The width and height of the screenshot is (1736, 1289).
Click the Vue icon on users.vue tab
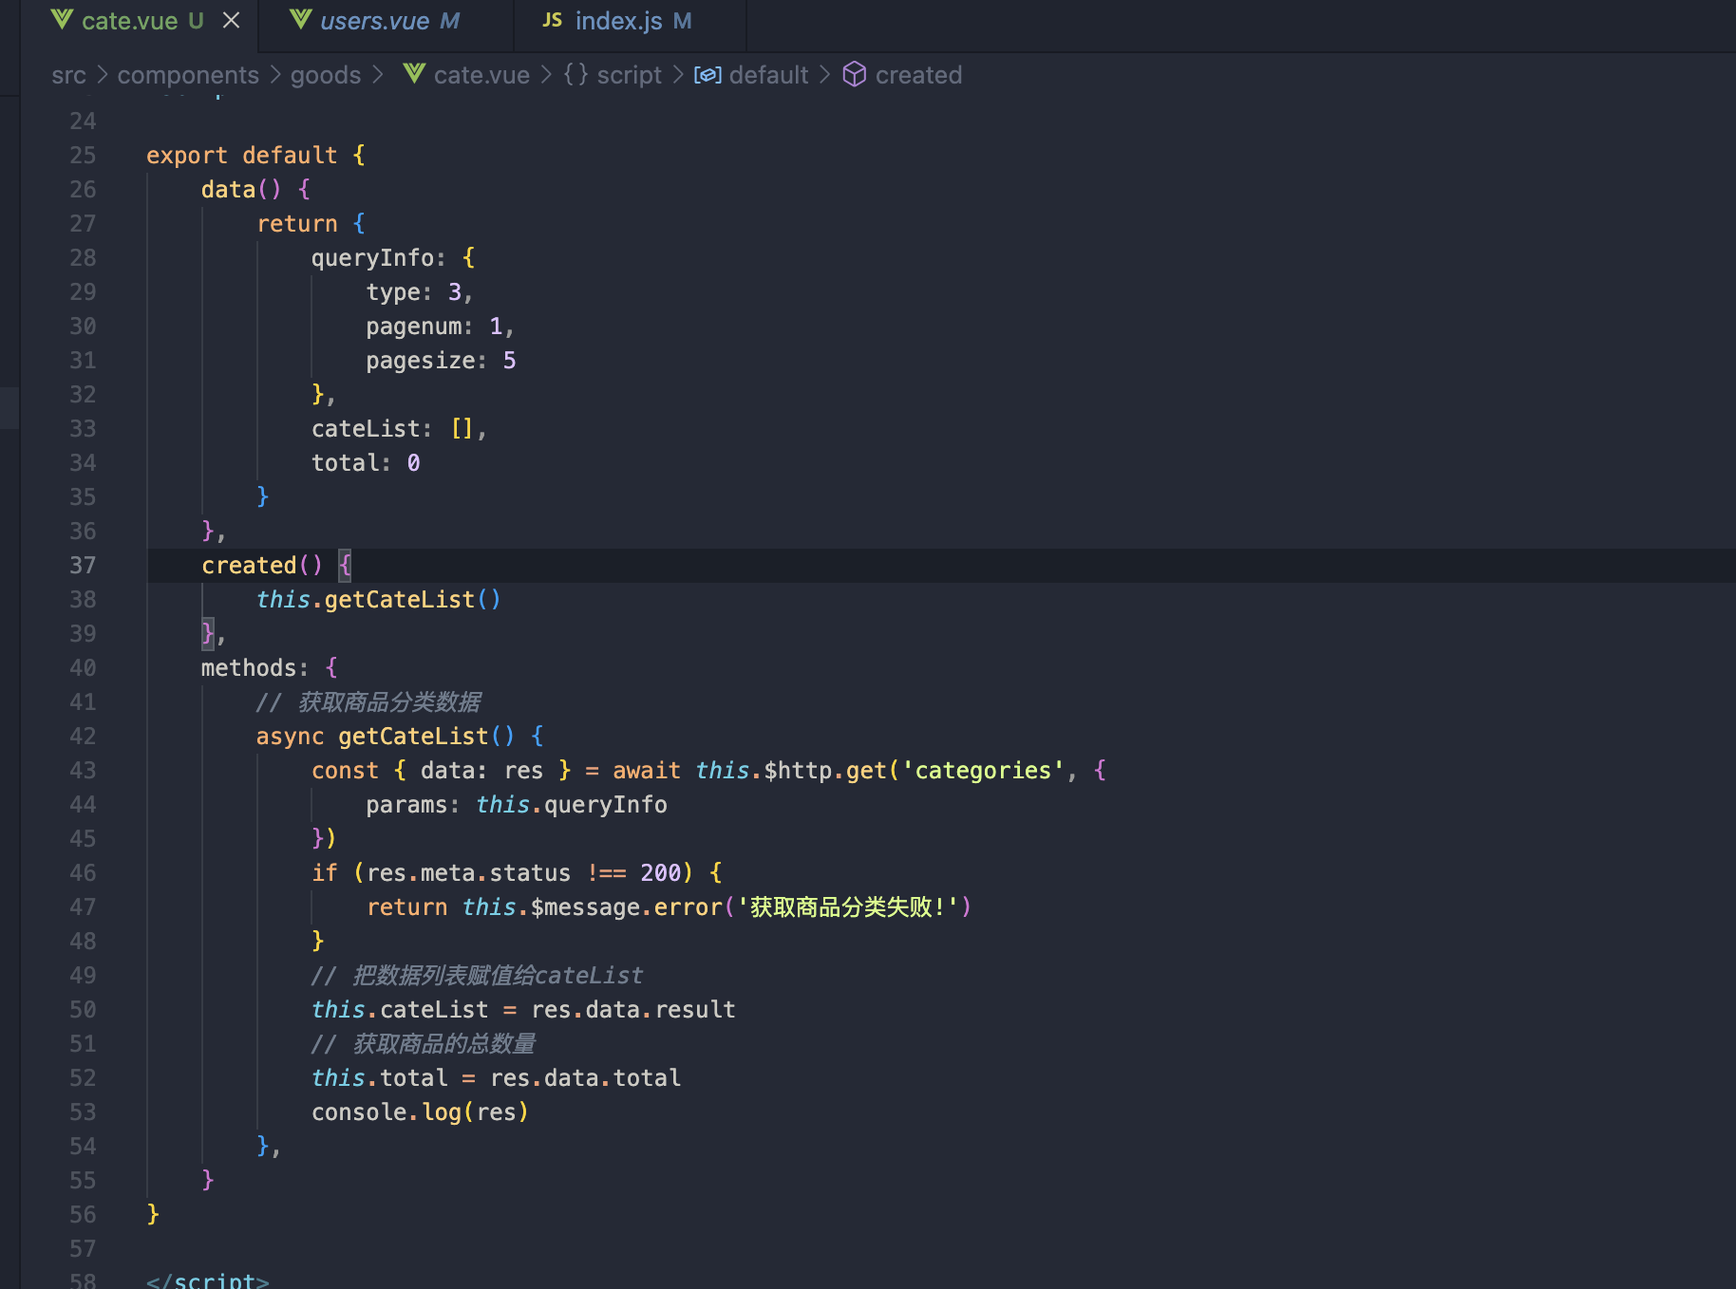tap(301, 20)
